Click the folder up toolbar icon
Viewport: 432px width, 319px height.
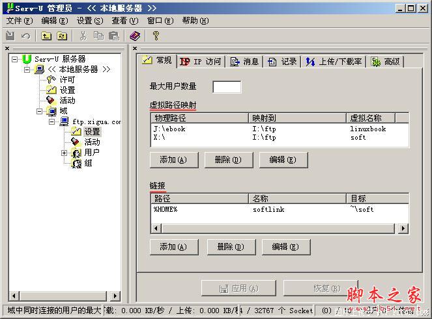pyautogui.click(x=46, y=36)
